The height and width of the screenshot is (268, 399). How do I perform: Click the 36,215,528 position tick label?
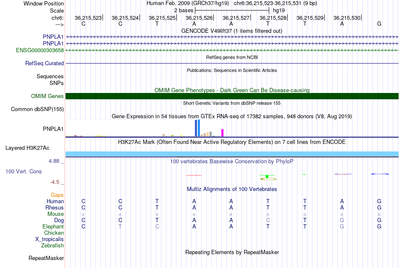(x=273, y=18)
